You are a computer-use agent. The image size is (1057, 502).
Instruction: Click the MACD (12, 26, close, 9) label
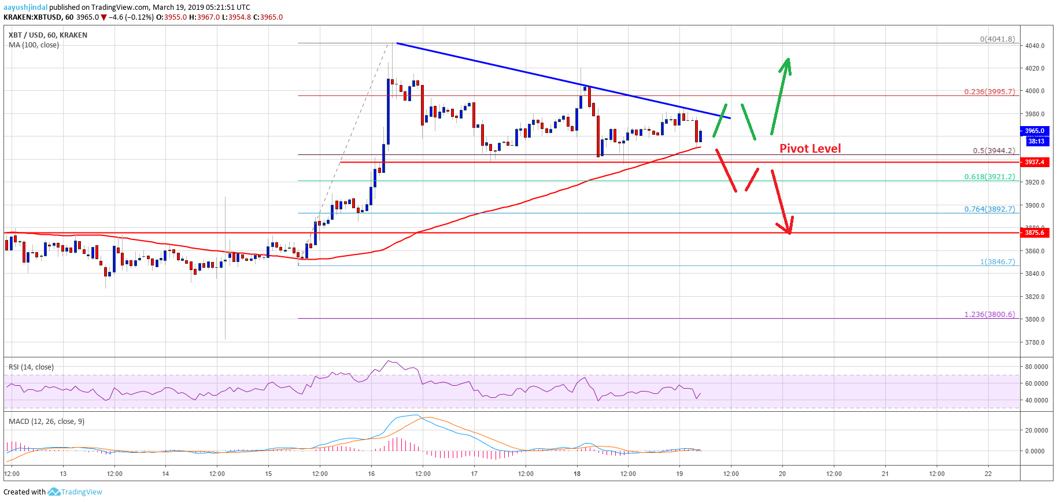pyautogui.click(x=46, y=422)
